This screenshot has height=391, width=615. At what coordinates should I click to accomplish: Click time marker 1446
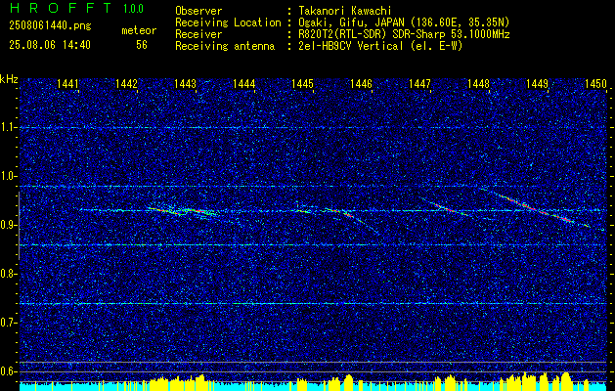tap(361, 83)
